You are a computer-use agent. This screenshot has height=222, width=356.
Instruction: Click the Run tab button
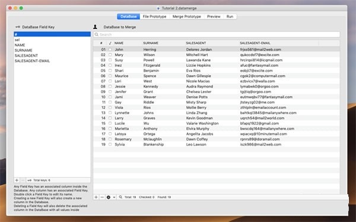230,17
